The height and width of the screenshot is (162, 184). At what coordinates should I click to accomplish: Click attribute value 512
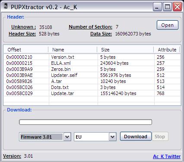pos(161,75)
